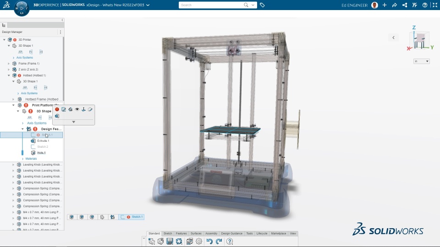Viewport: 440px width, 247px height.
Task: Click inside the Search input field
Action: coord(210,5)
